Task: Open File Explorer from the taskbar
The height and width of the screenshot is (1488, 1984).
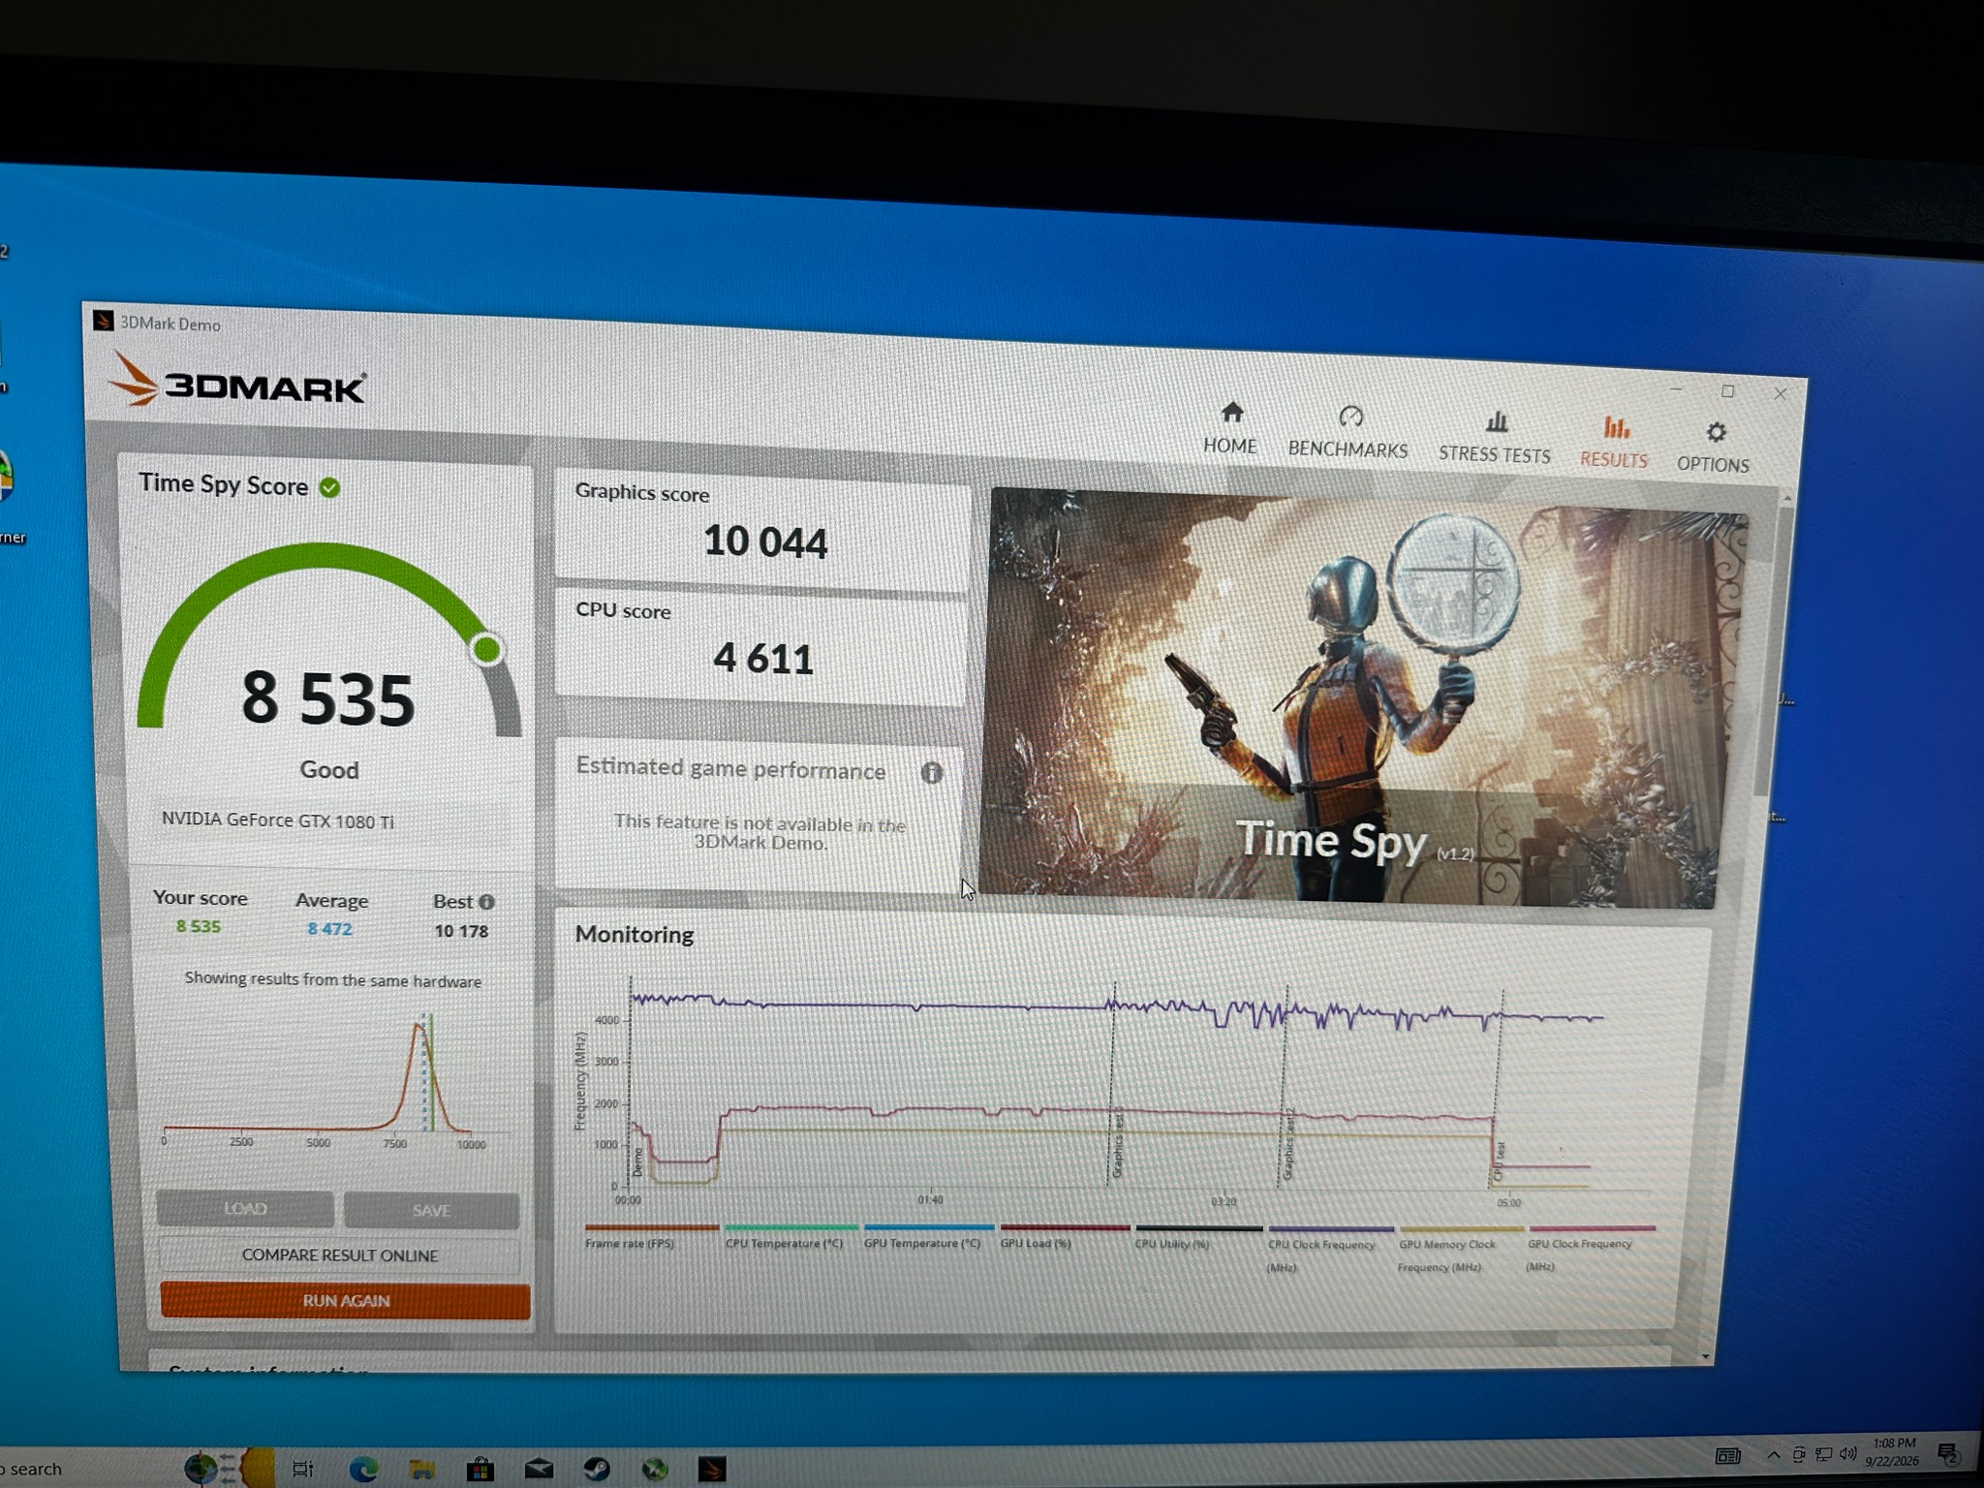Action: [421, 1469]
